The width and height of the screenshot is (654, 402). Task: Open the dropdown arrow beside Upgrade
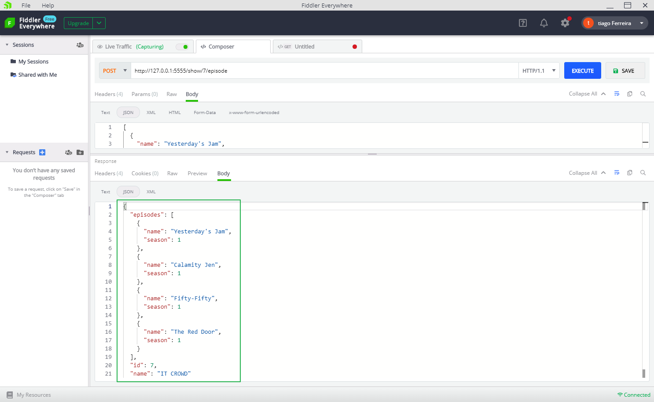point(99,23)
